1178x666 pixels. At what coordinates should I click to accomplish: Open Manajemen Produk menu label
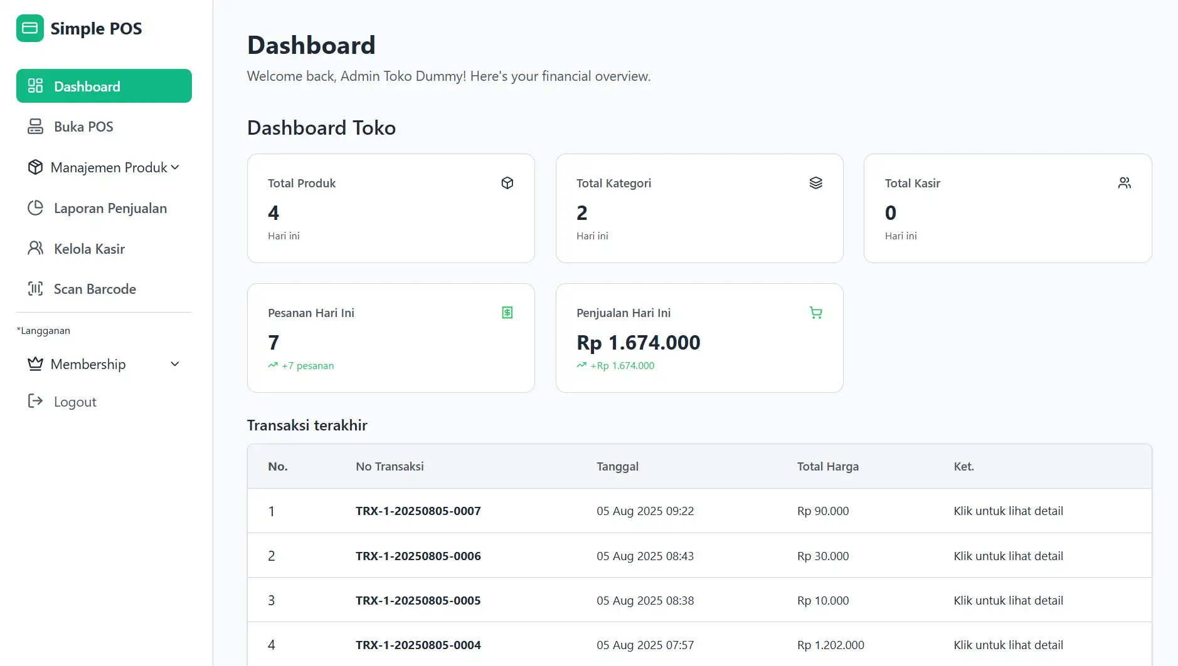pyautogui.click(x=109, y=167)
